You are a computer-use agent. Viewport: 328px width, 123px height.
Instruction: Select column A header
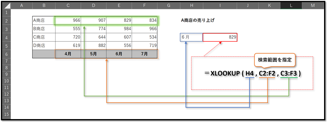[21, 6]
